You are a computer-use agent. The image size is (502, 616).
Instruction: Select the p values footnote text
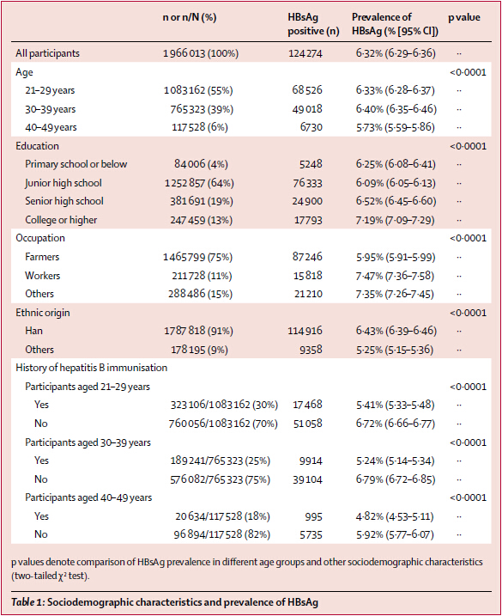click(247, 569)
